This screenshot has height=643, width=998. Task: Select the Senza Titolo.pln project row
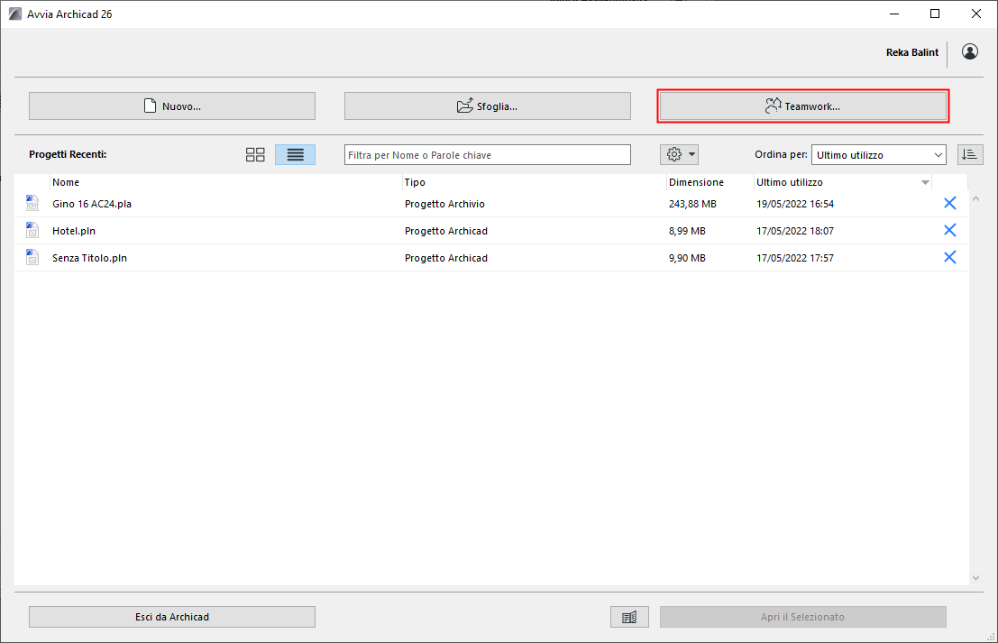(491, 258)
